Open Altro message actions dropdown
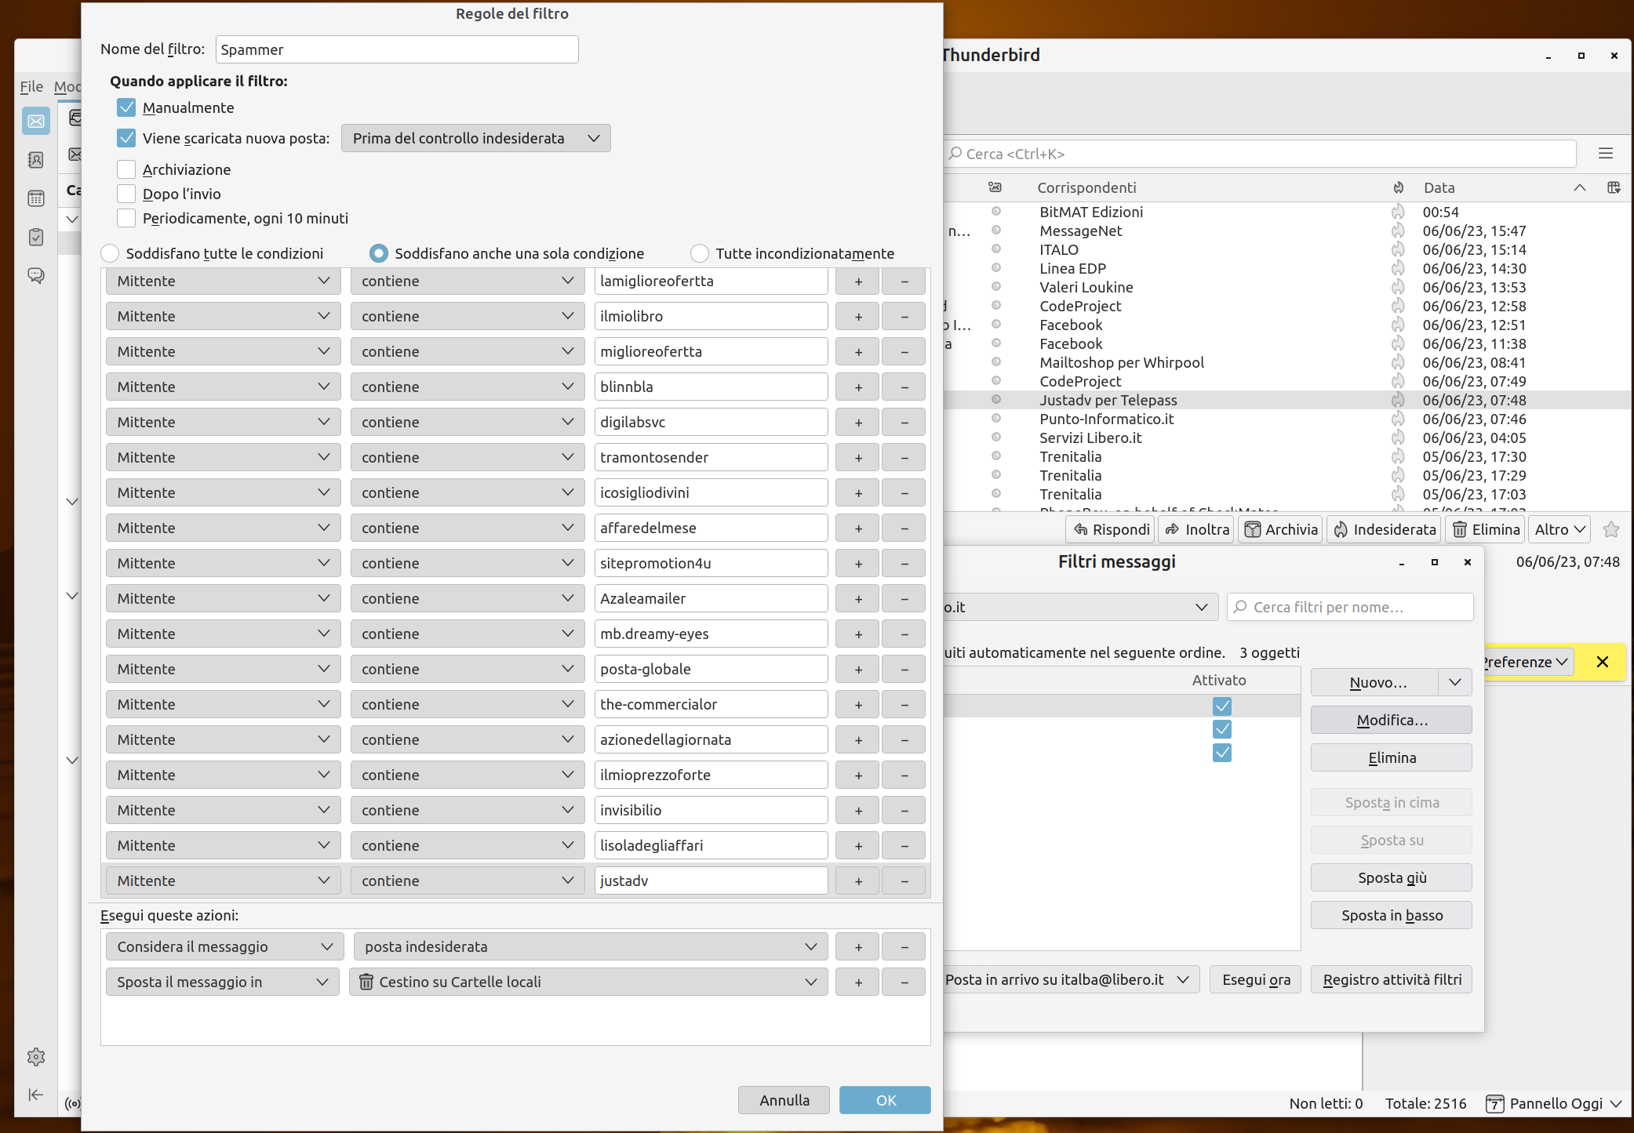The image size is (1634, 1133). (x=1559, y=530)
